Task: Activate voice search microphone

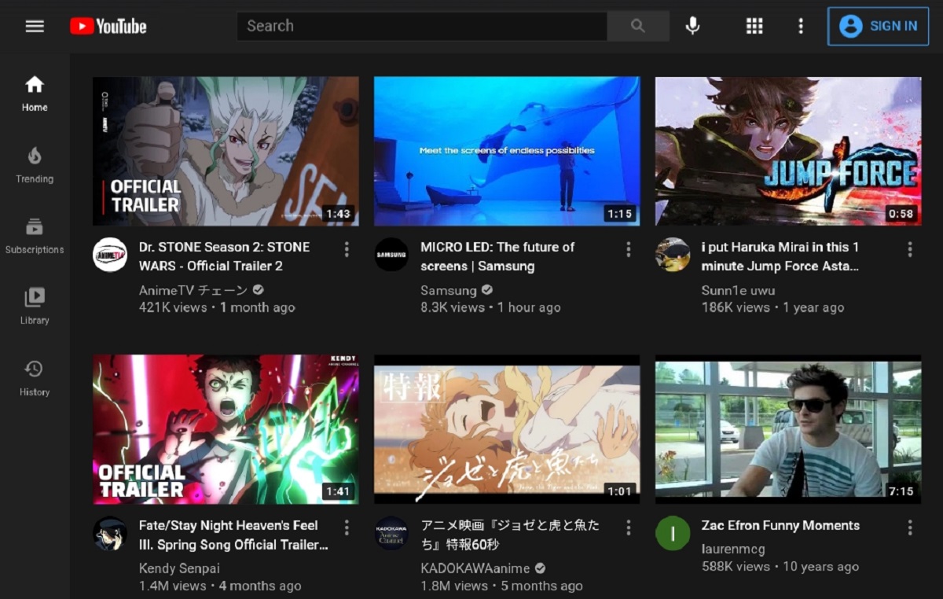Action: click(x=692, y=26)
